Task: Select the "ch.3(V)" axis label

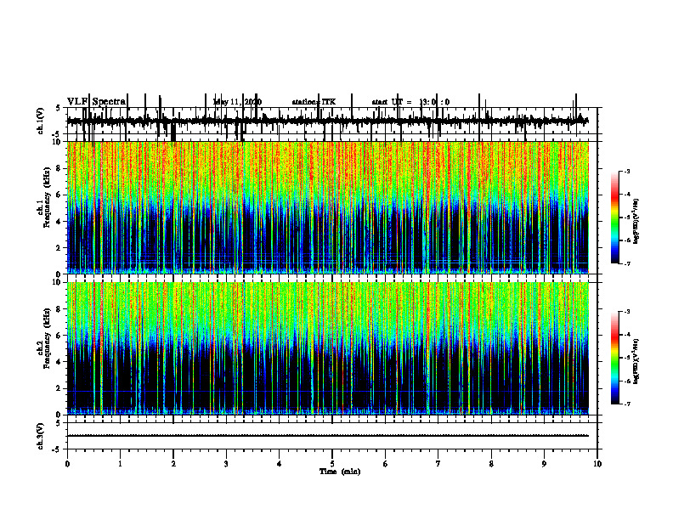Action: [x=41, y=436]
